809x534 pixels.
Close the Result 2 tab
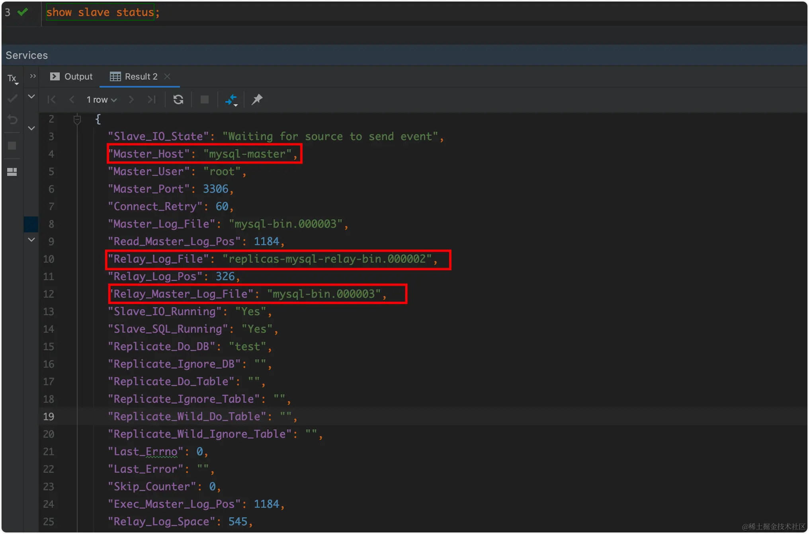(167, 76)
